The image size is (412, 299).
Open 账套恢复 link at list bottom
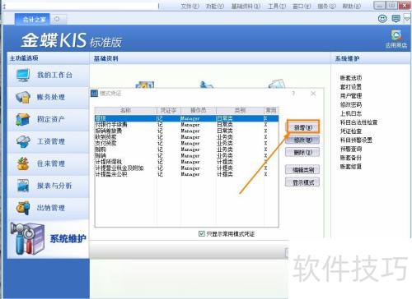351,167
